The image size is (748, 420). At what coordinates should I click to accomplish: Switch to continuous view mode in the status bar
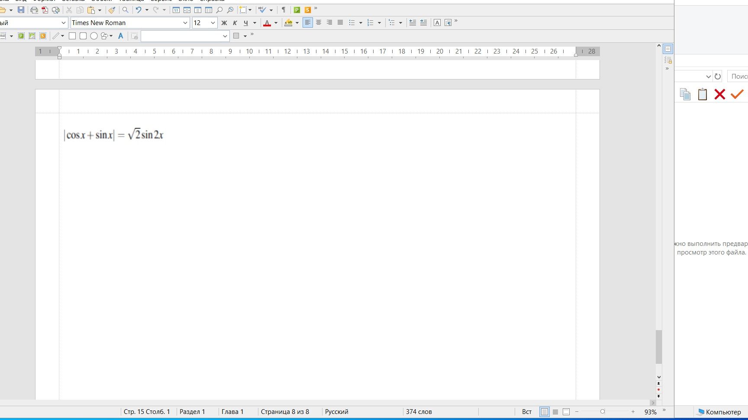[x=555, y=412]
